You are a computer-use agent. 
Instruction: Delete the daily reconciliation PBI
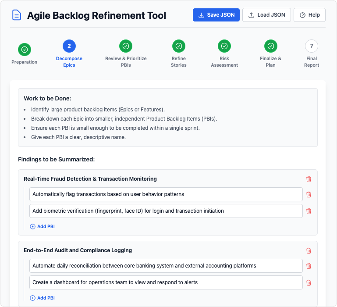tap(309, 266)
